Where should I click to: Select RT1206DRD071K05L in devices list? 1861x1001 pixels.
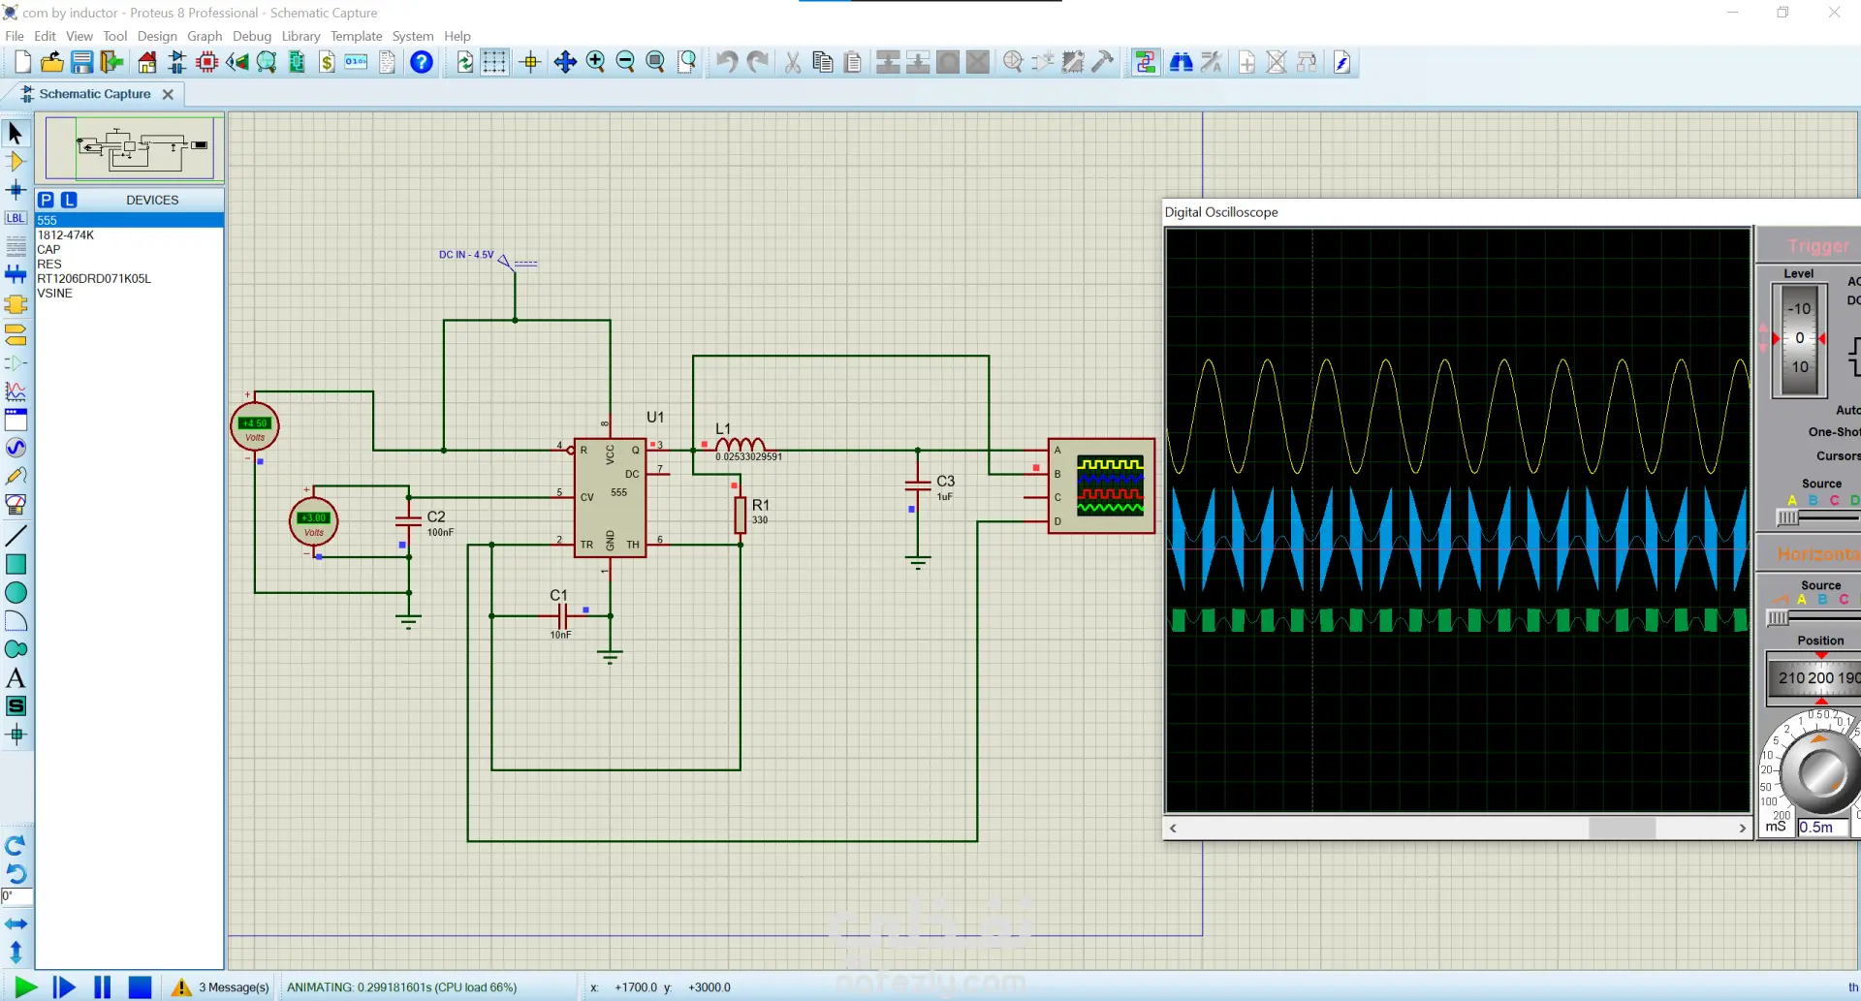94,278
